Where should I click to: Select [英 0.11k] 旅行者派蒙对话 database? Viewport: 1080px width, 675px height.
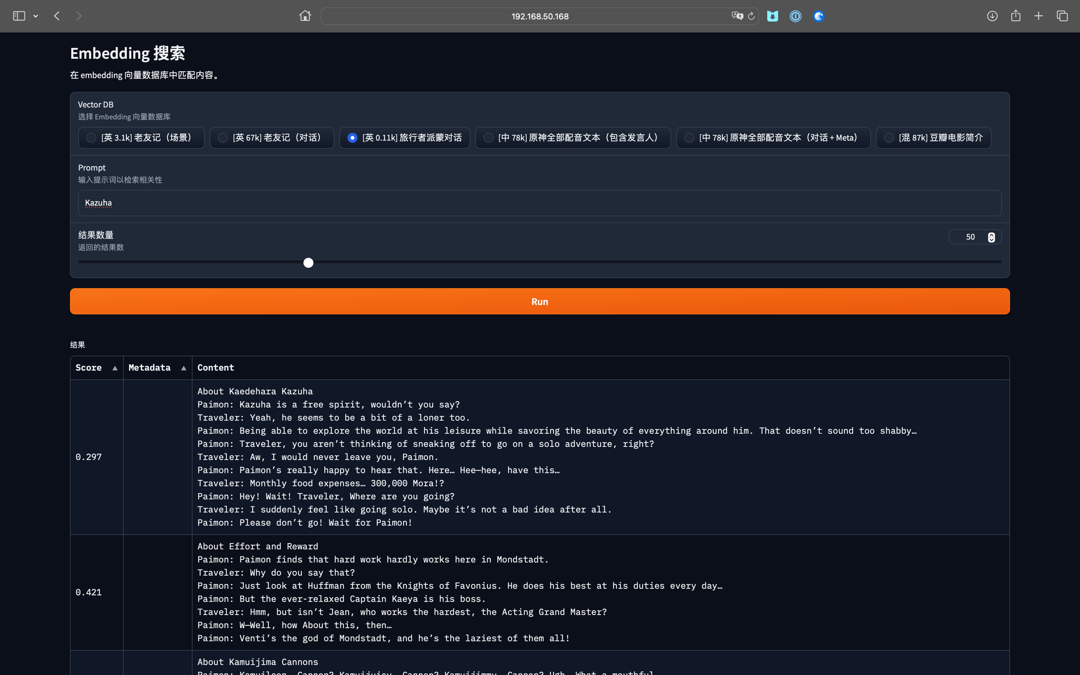(404, 137)
